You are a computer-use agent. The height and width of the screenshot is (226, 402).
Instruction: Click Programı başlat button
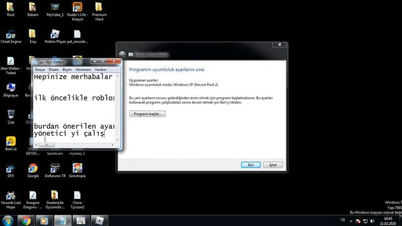(x=148, y=114)
